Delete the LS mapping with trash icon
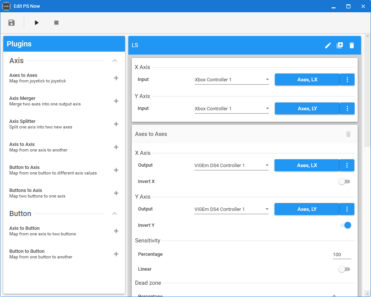This screenshot has height=297, width=371. click(352, 45)
